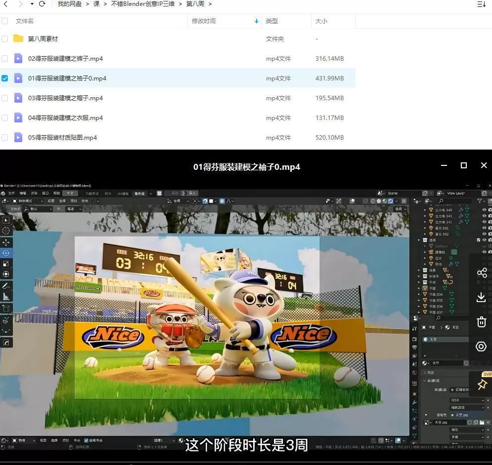Screen dimensions: 492x465
Task: Uncheck the selected 01得芬服装建模之袖子0.mp4 checkbox
Action: (5, 78)
